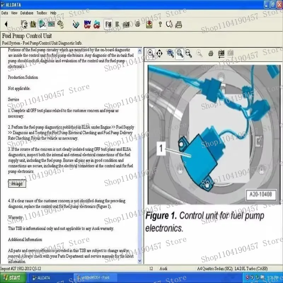The width and height of the screenshot is (283, 283).
Task: Click the previous-image camera with arrow icon
Action: [x=221, y=54]
